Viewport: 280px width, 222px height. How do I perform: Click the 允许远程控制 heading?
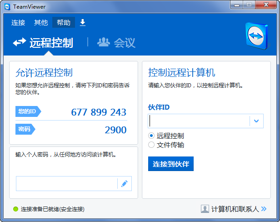(x=44, y=73)
